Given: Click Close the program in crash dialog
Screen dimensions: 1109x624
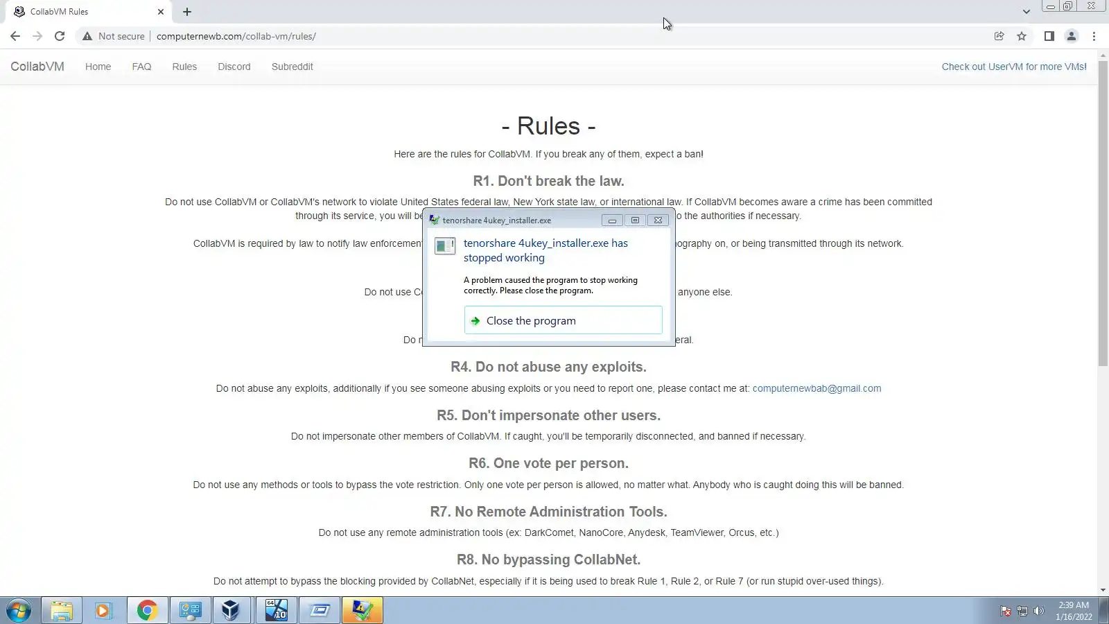Looking at the screenshot, I should (x=563, y=320).
